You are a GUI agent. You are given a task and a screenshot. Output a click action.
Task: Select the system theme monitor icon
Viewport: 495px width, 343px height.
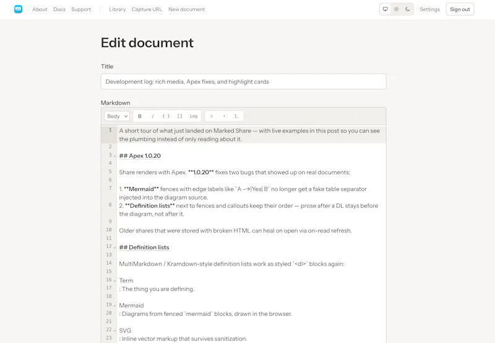[x=385, y=9]
